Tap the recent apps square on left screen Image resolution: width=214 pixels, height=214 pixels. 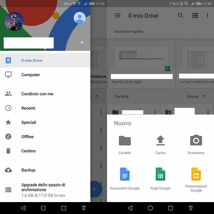(x=63, y=208)
